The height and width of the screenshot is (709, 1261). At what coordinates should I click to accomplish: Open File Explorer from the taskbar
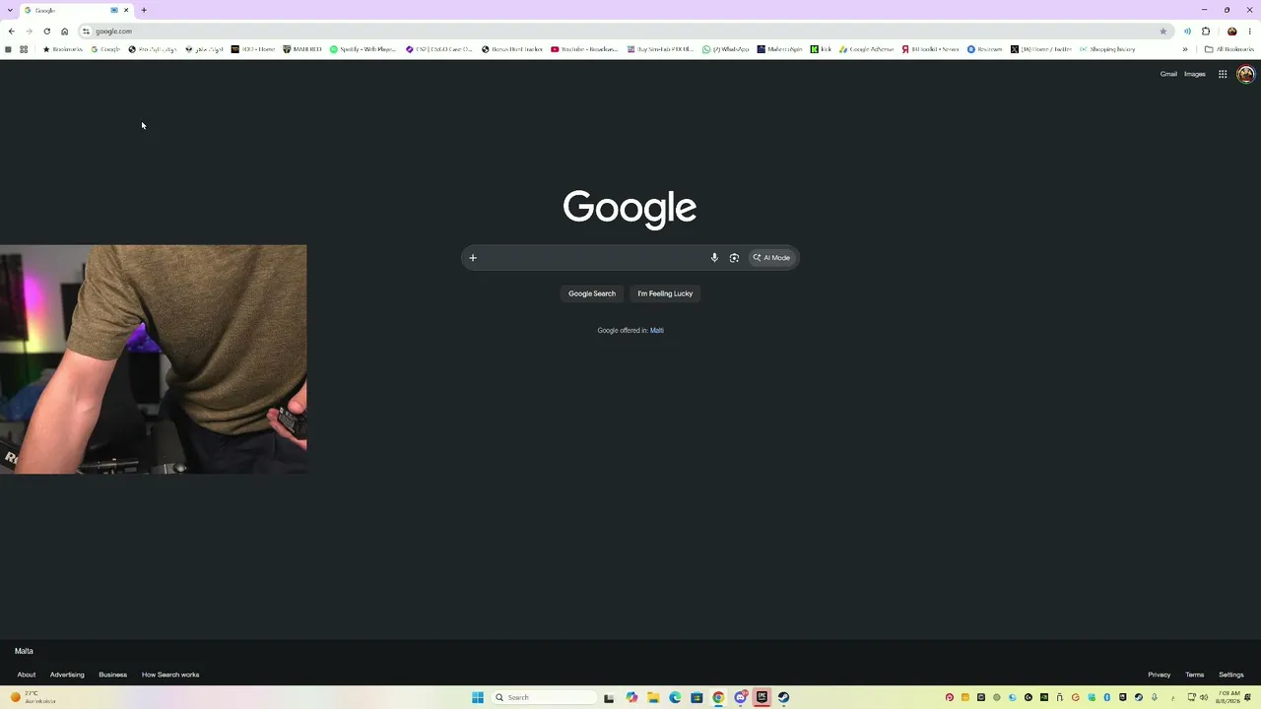pyautogui.click(x=653, y=697)
